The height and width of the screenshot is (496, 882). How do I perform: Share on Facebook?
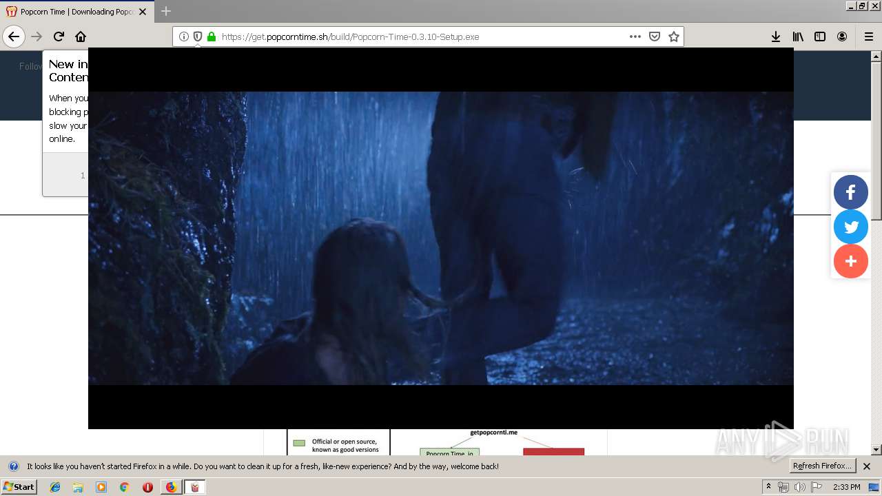click(x=851, y=192)
